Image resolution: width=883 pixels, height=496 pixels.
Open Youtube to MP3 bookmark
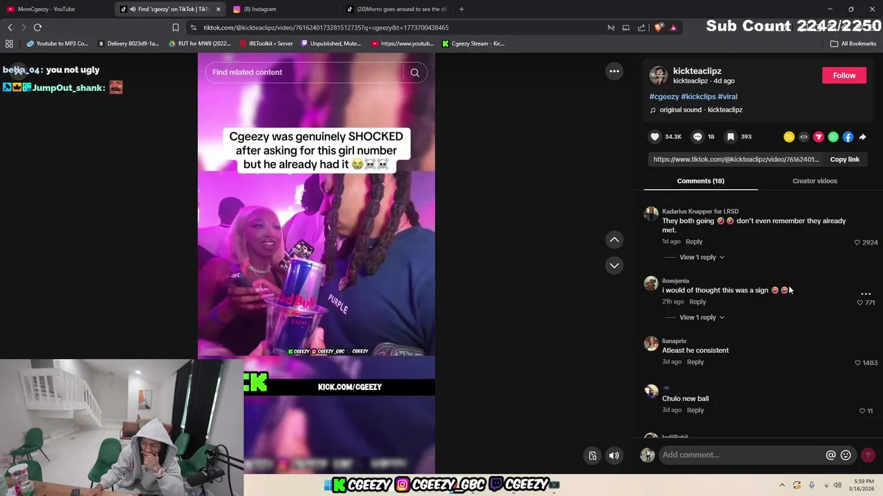[x=58, y=43]
